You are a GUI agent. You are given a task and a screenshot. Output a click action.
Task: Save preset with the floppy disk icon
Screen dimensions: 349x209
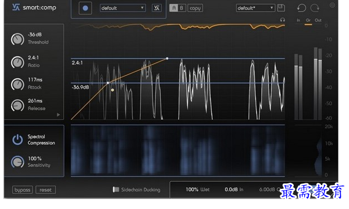click(281, 8)
